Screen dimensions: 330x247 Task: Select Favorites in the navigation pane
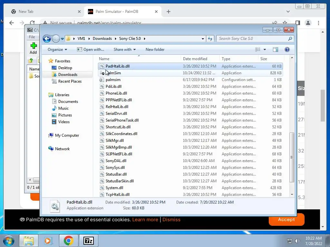[63, 61]
